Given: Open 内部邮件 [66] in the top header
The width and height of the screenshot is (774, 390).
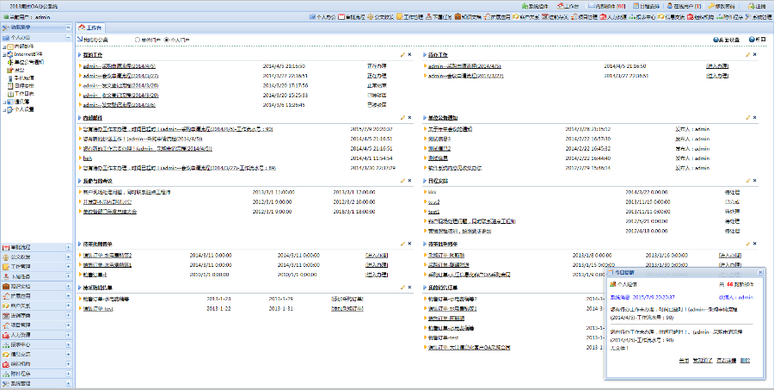Looking at the screenshot, I should [607, 6].
